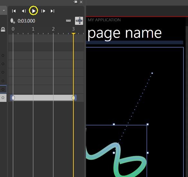Image resolution: width=188 pixels, height=177 pixels.
Task: Toggle timeline snapping ruler icon
Action: tap(69, 21)
